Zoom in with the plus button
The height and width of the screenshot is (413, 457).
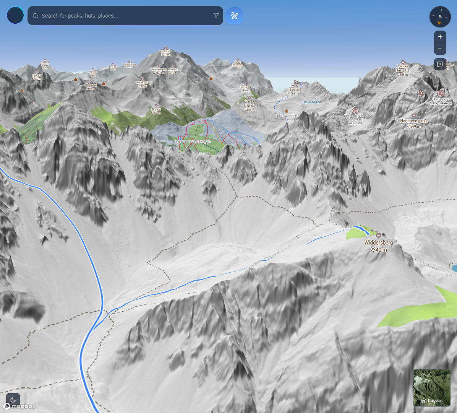coord(440,37)
